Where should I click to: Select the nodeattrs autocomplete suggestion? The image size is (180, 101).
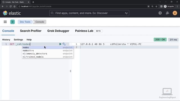tap(48, 50)
